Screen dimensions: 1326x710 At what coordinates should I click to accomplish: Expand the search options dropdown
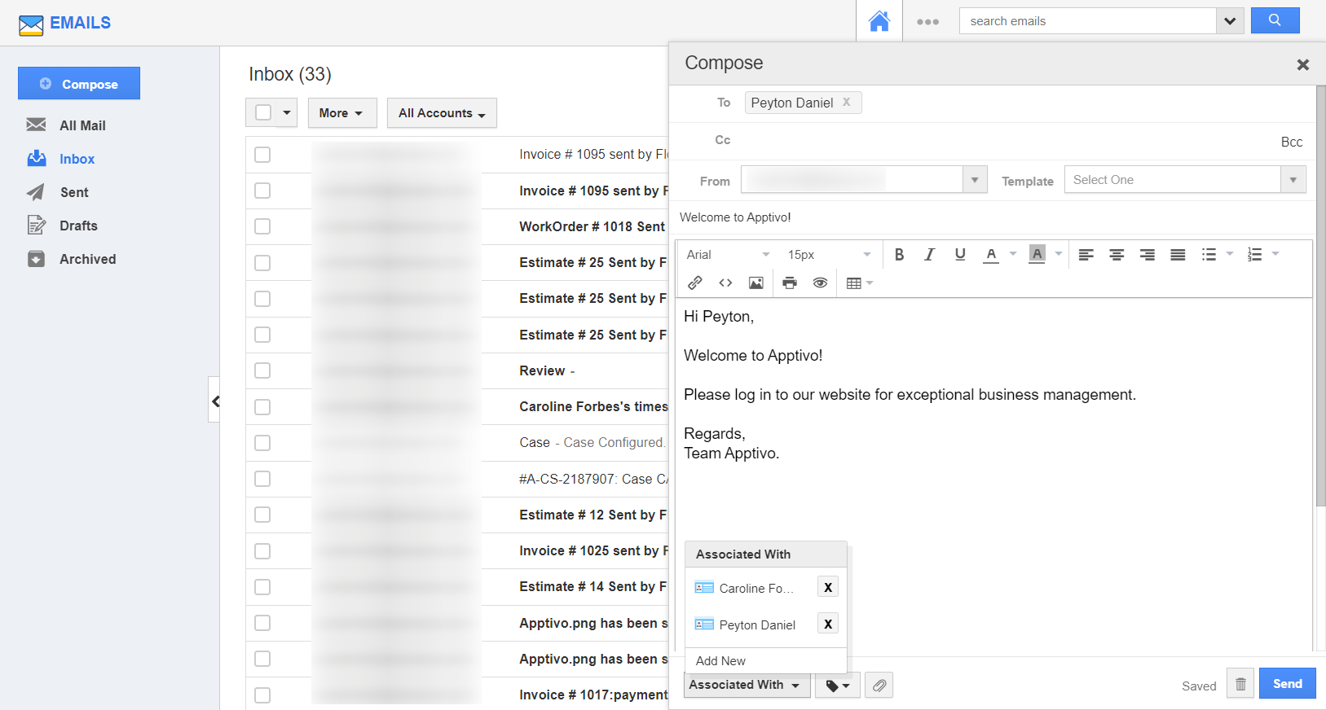[1230, 21]
